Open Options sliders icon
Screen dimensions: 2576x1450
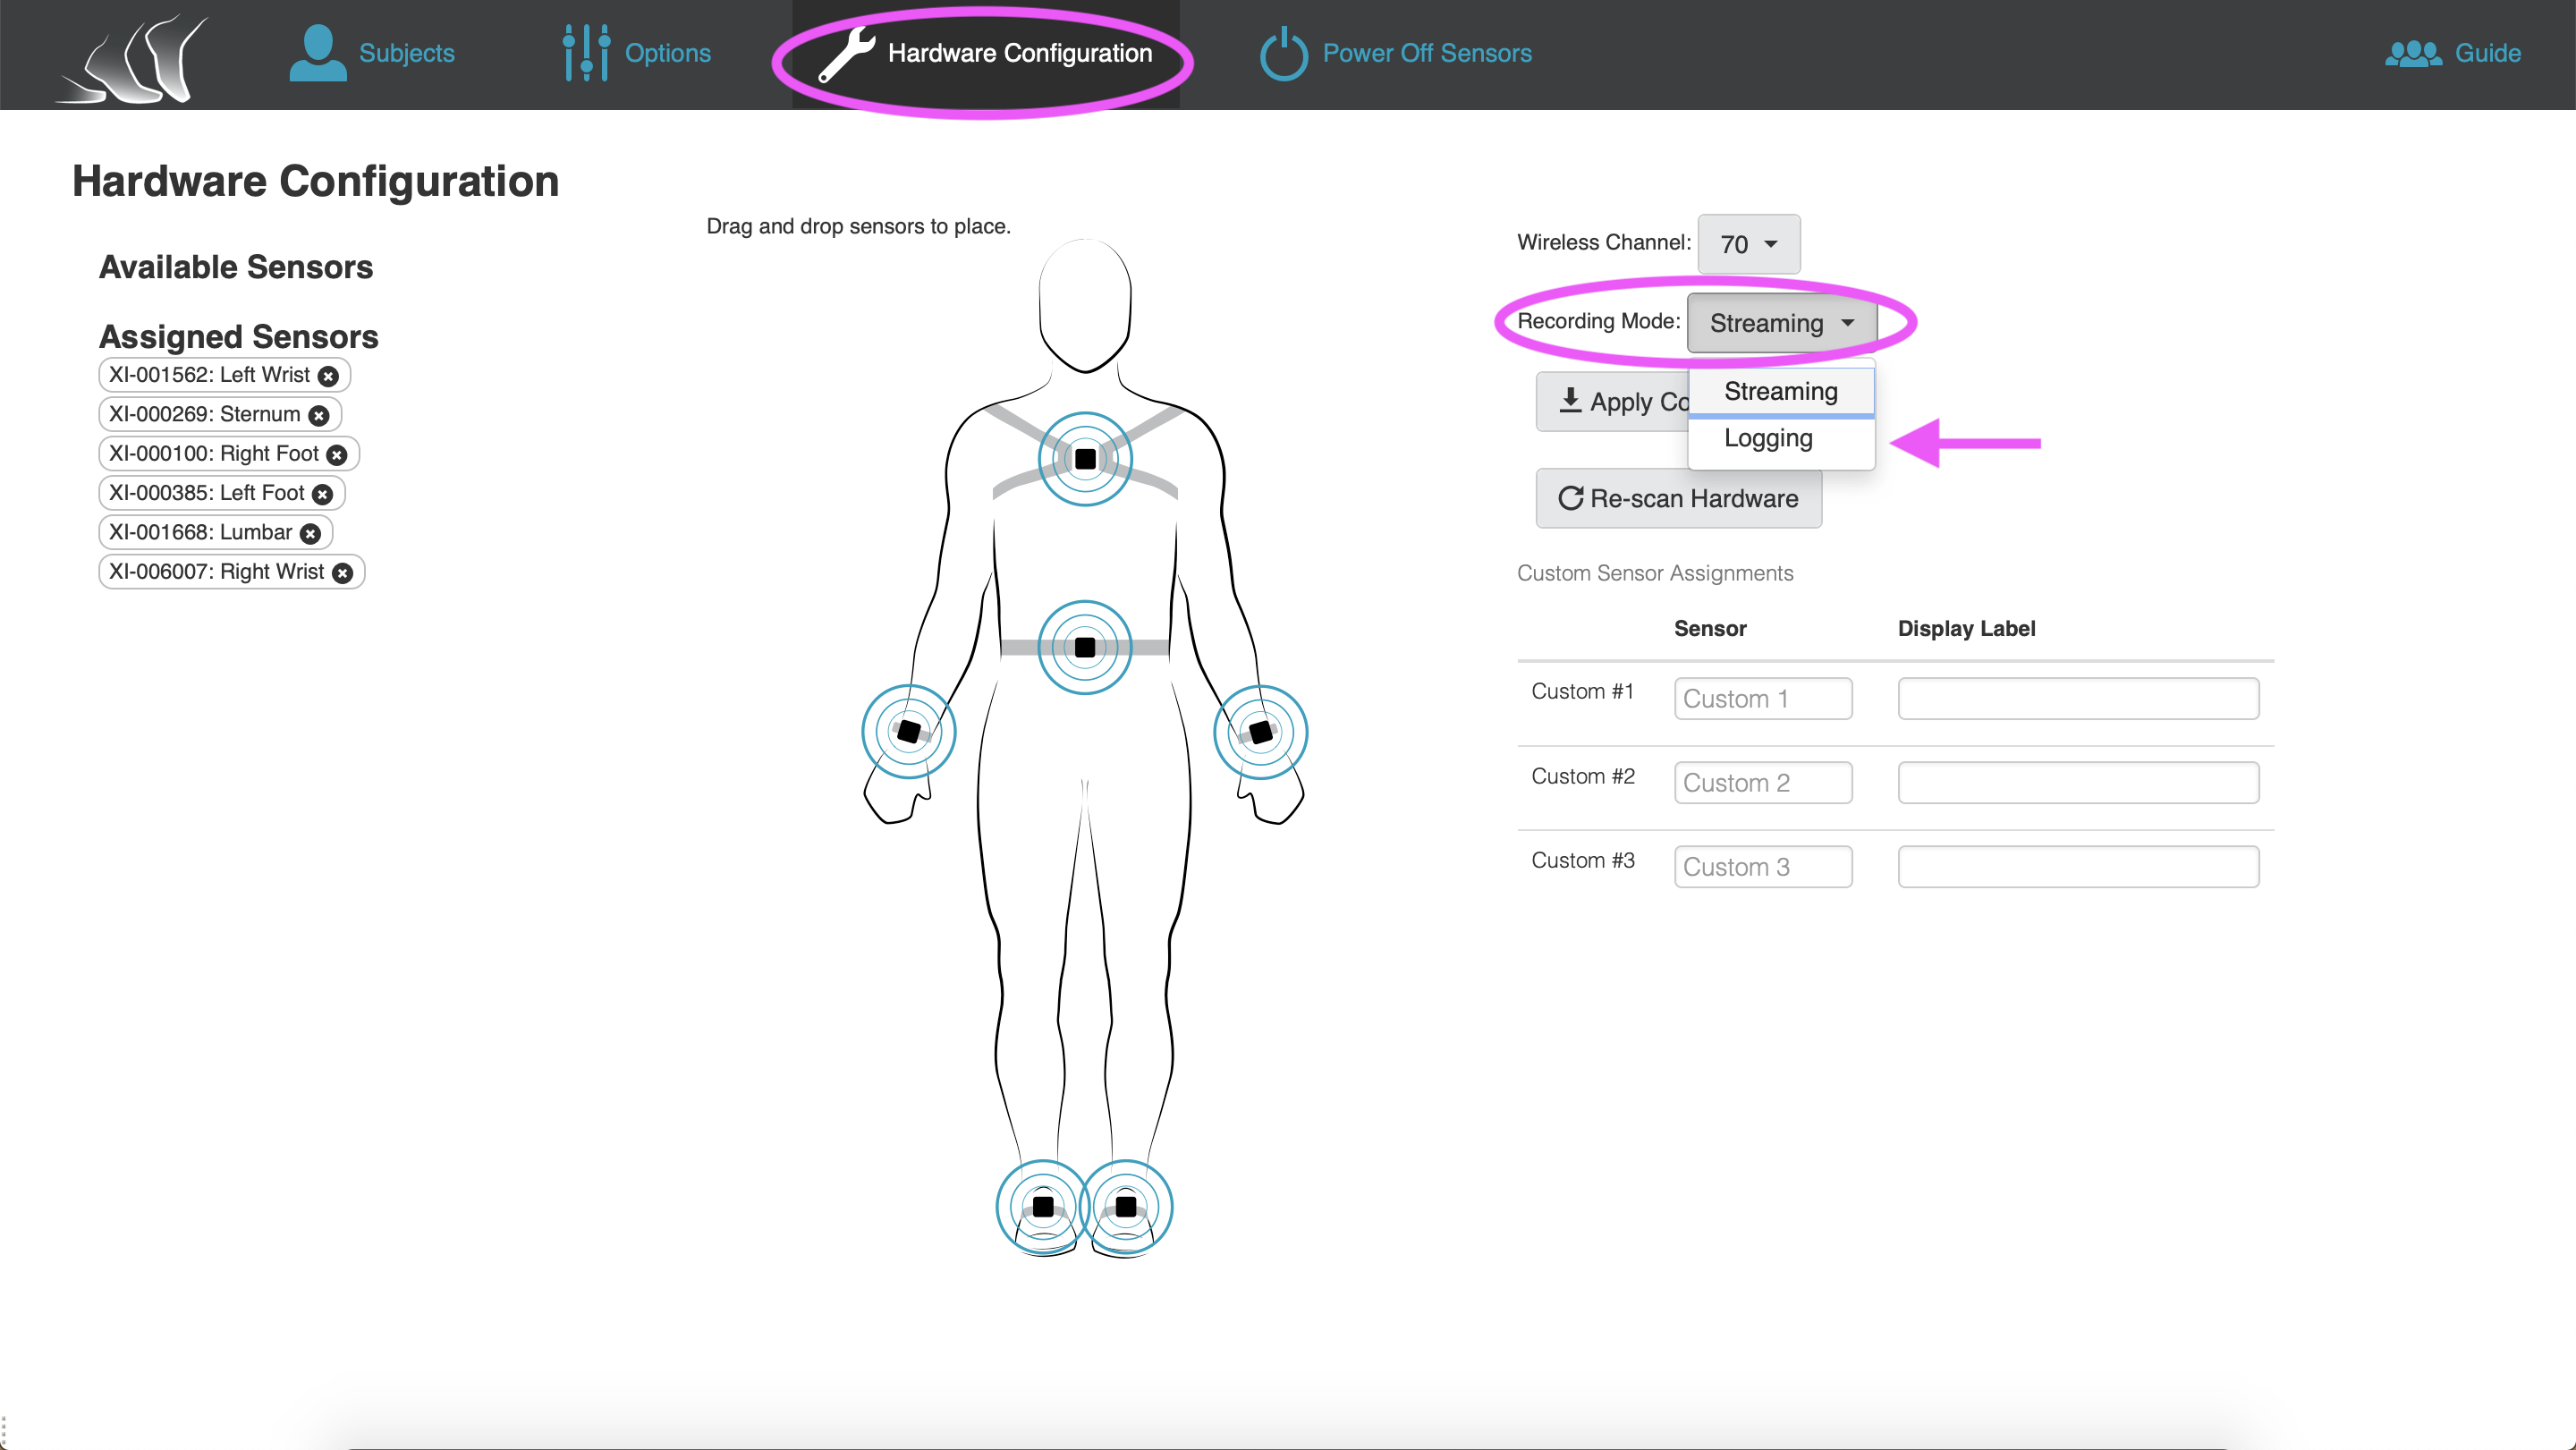point(586,53)
